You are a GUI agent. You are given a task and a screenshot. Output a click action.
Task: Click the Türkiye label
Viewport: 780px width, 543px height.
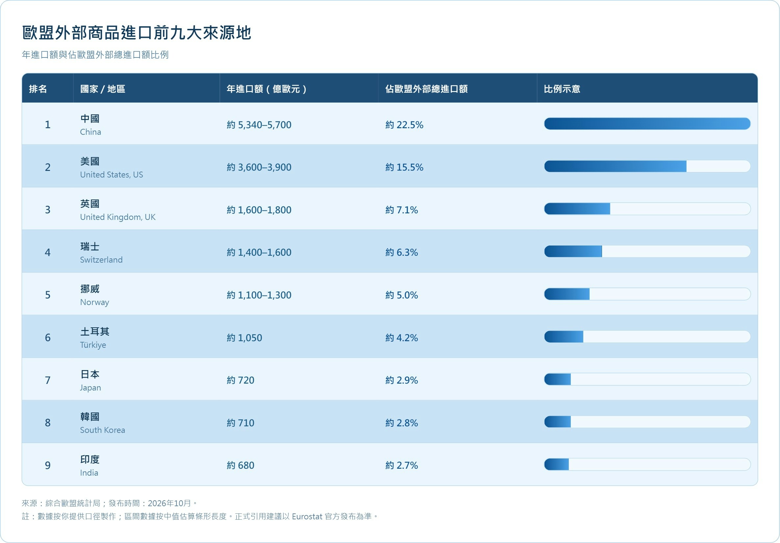pos(93,345)
